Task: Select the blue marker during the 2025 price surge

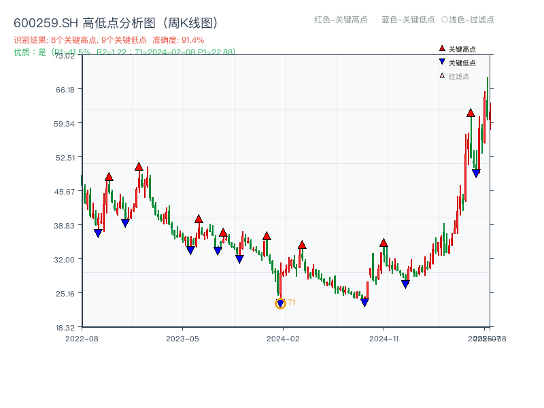Action: [x=475, y=172]
